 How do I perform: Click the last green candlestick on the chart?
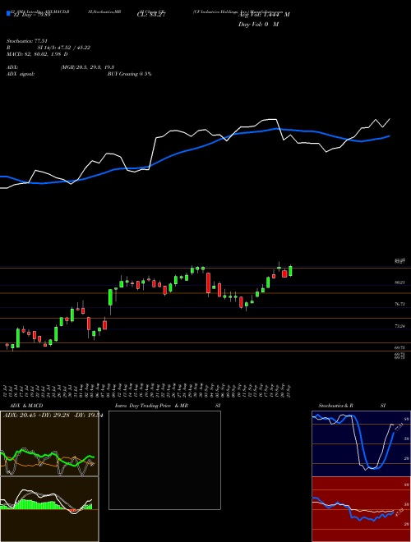(291, 271)
